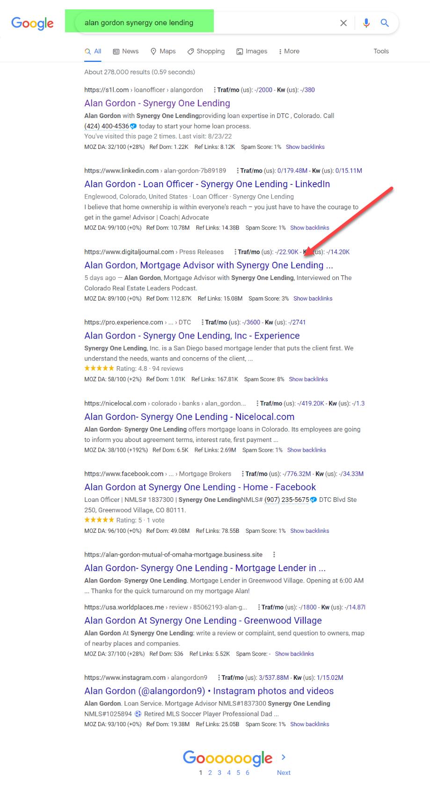Click traffic value 3/537.88M for Instagram
Viewport: 430px width, 788px height.
[274, 678]
